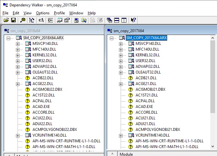Click the 64-bit module icon beside SM_COPY_2018X64.ARX
217x156 pixels.
19,38
